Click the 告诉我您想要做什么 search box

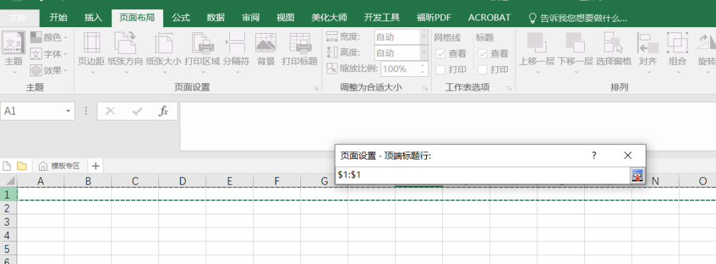click(x=577, y=19)
